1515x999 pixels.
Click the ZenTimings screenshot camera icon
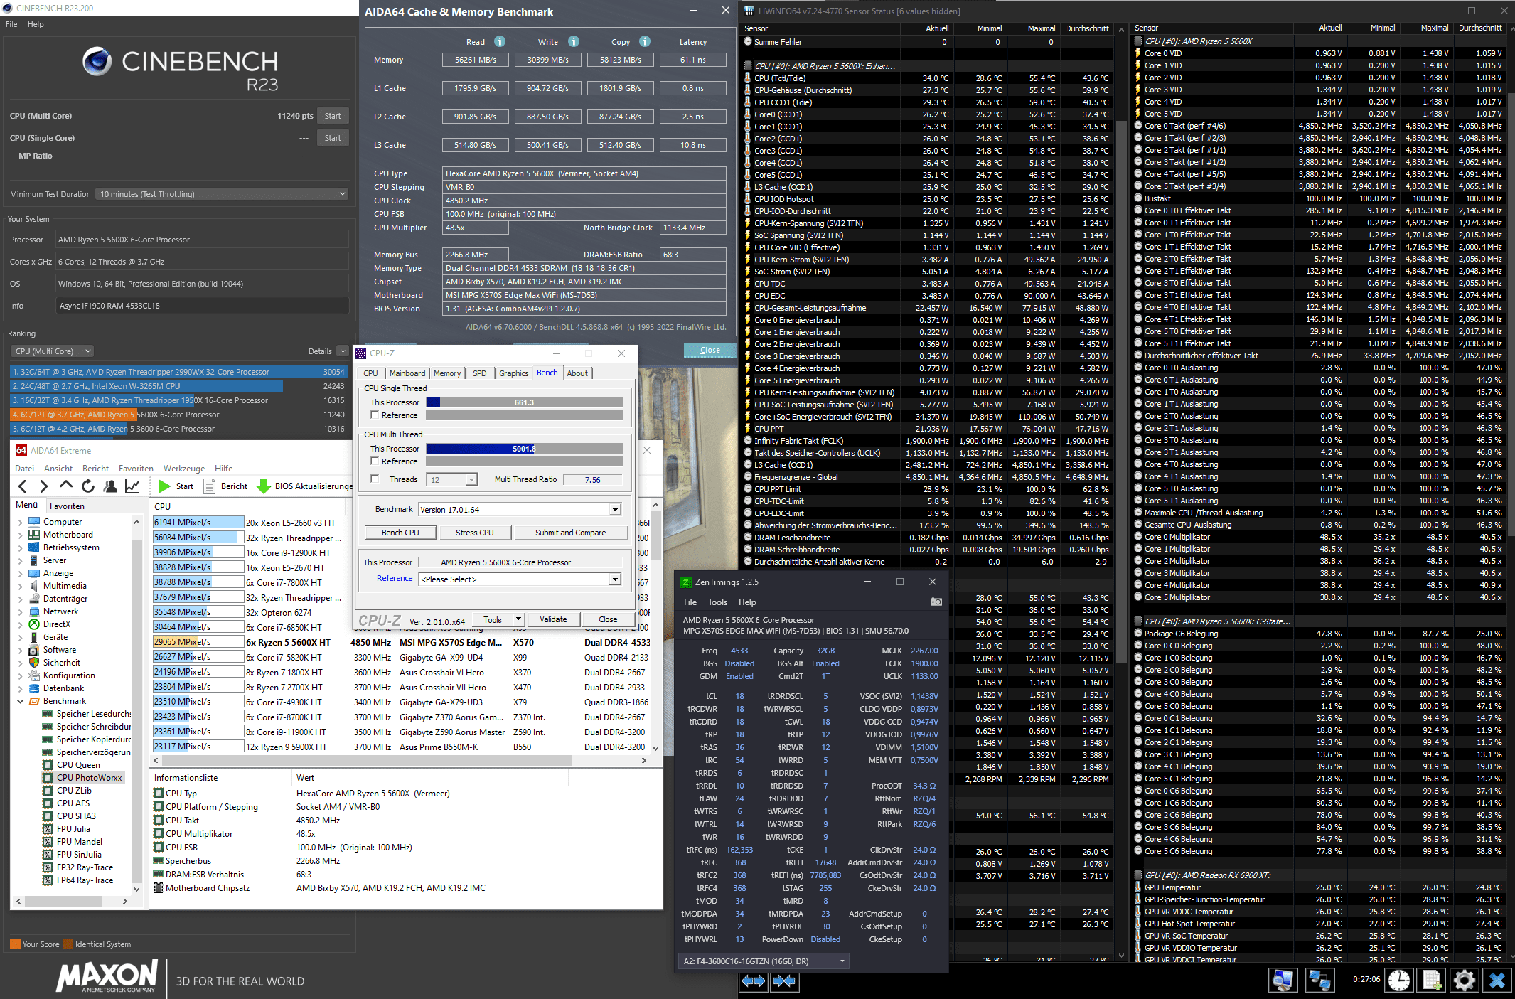coord(936,602)
